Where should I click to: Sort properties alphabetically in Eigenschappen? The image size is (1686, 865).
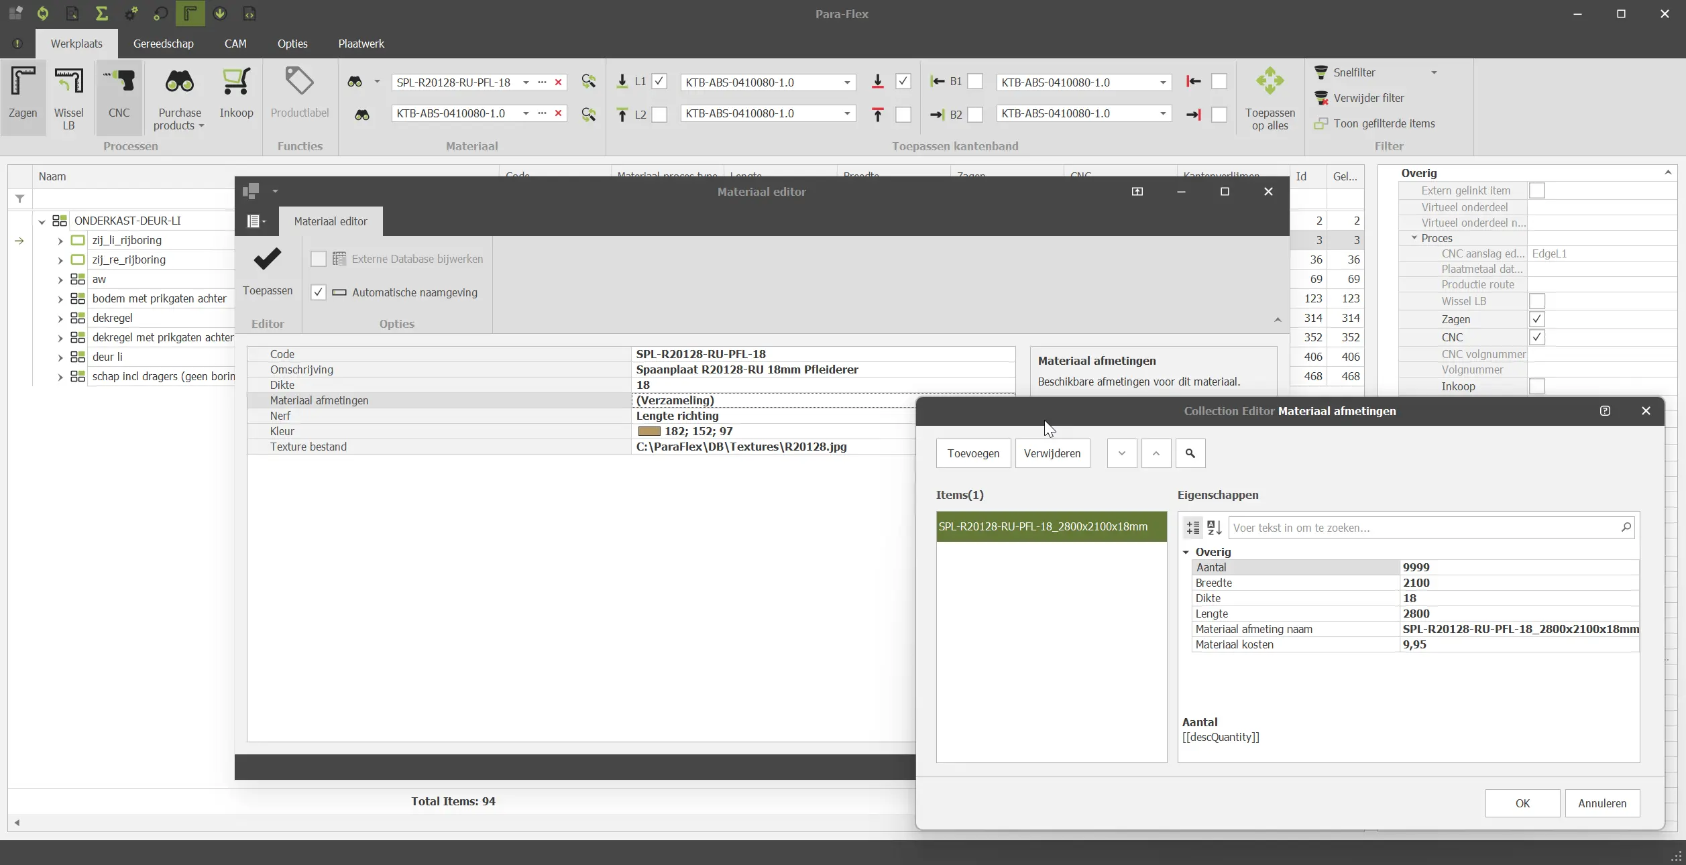click(x=1215, y=528)
